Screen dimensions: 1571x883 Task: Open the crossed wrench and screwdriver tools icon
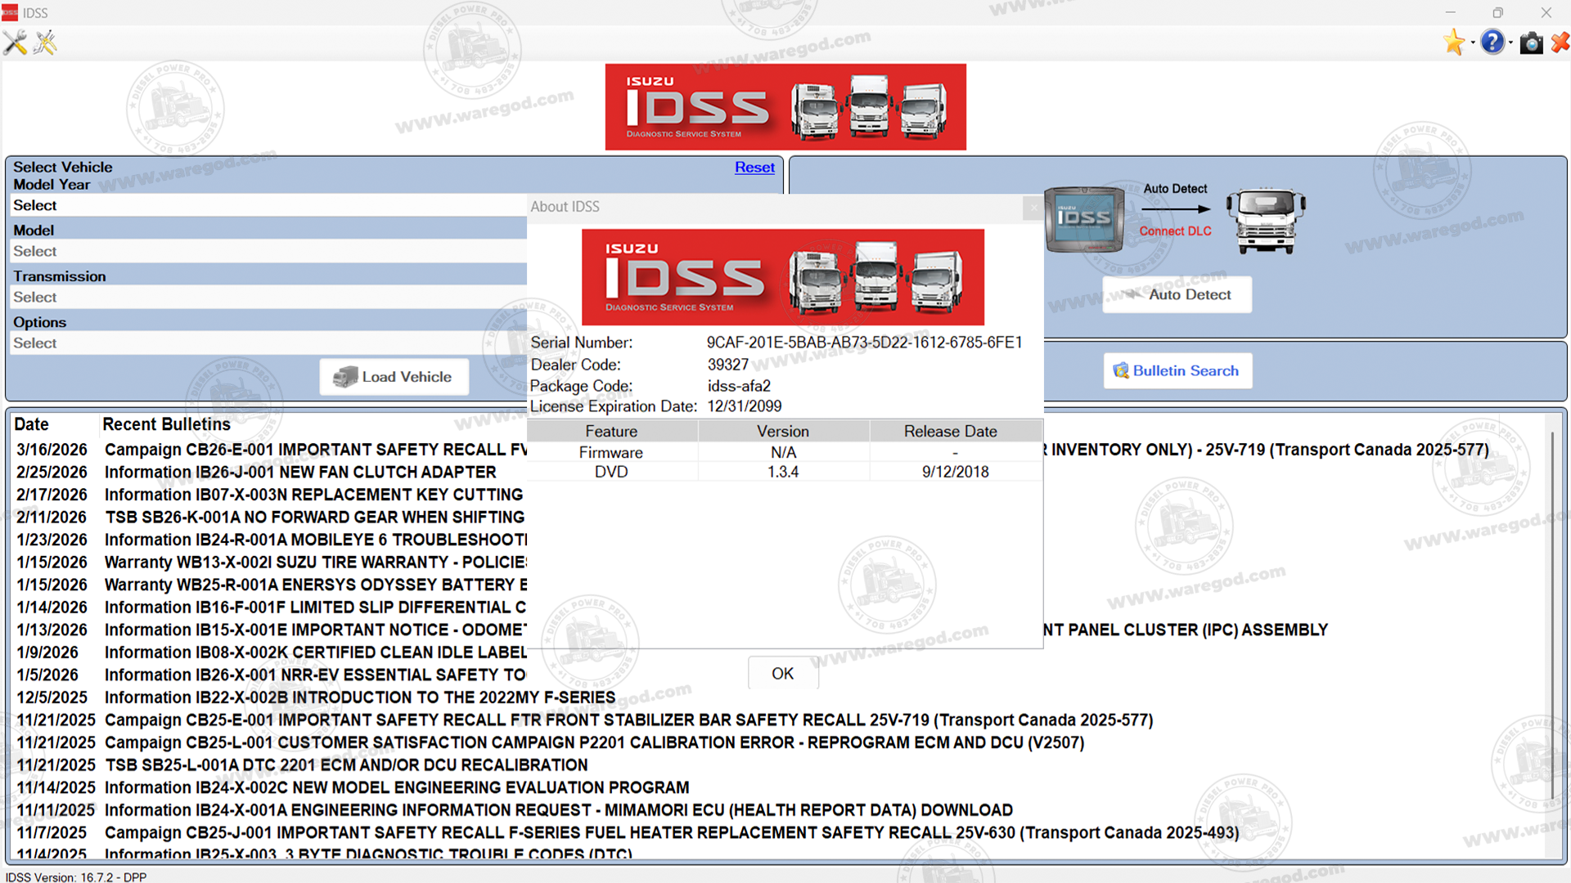[15, 43]
